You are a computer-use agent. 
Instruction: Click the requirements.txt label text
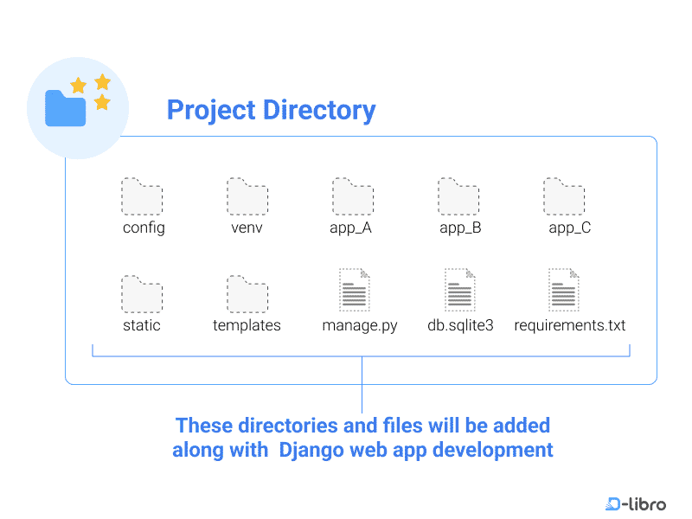coord(569,326)
